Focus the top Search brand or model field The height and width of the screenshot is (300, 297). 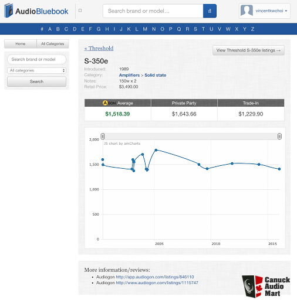click(153, 11)
